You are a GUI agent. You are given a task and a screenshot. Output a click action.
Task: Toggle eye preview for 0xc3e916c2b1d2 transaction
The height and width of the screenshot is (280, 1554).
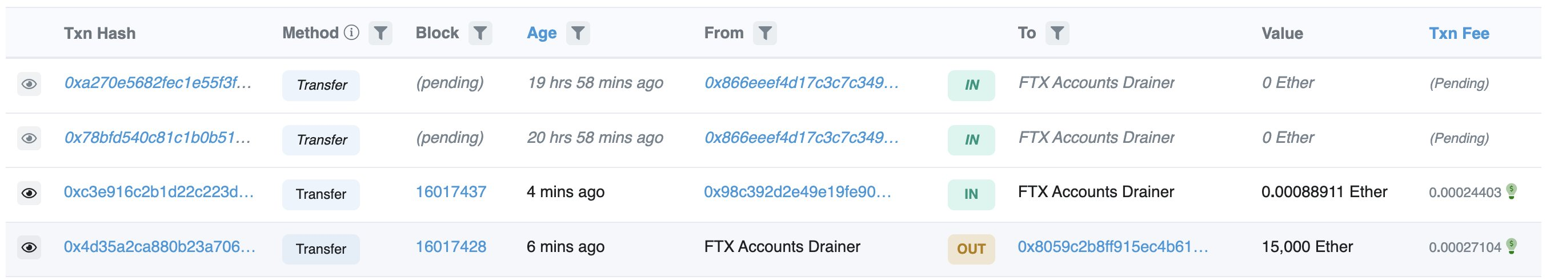click(x=29, y=193)
